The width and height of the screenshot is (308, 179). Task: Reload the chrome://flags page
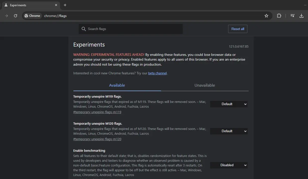tap(16, 16)
